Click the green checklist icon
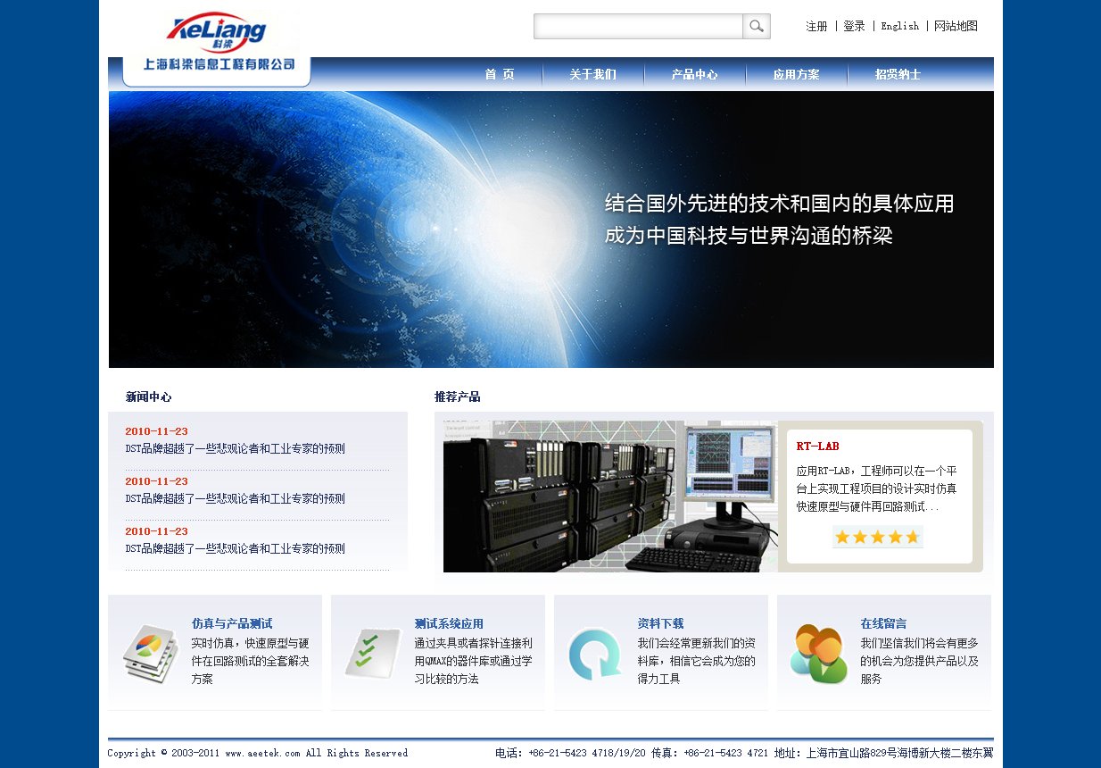The image size is (1101, 768). (373, 653)
